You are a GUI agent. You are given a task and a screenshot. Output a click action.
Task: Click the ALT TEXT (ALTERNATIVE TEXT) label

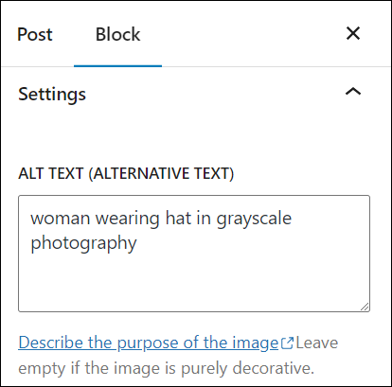(x=126, y=173)
